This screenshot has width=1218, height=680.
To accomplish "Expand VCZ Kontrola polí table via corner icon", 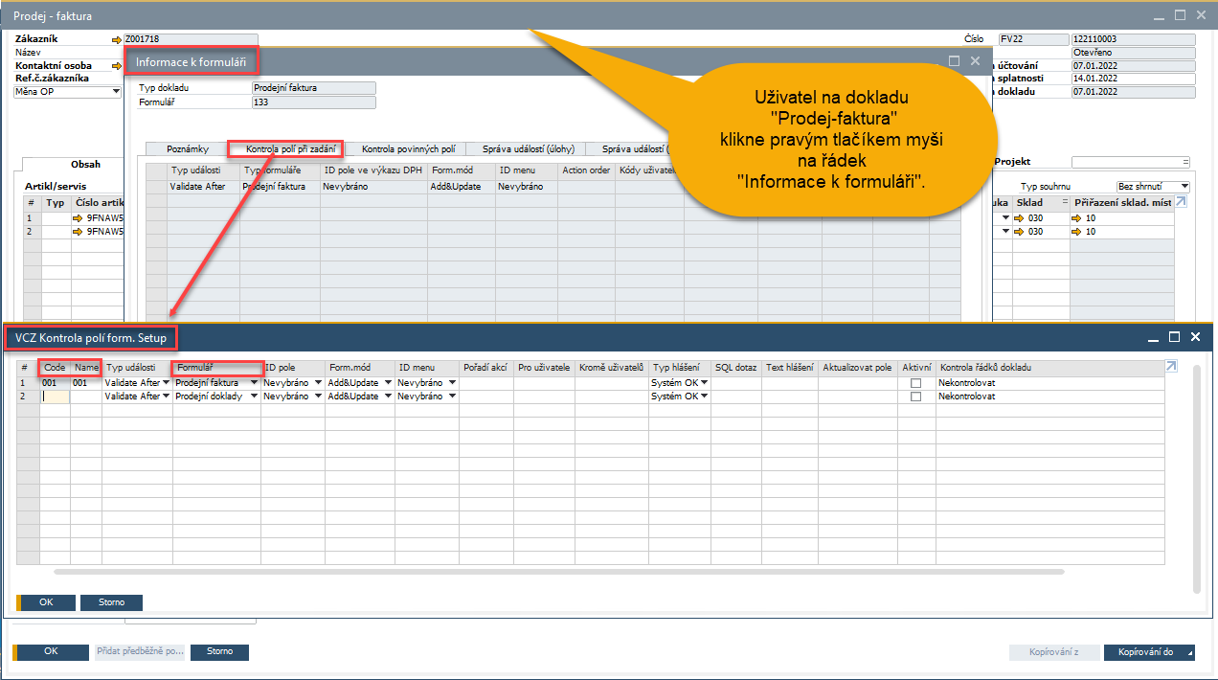I will coord(1171,367).
